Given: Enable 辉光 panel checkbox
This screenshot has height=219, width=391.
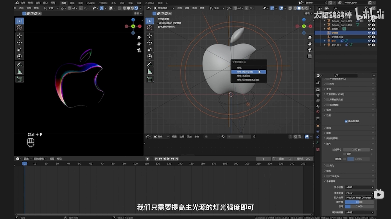Looking at the screenshot, I should pos(328,84).
